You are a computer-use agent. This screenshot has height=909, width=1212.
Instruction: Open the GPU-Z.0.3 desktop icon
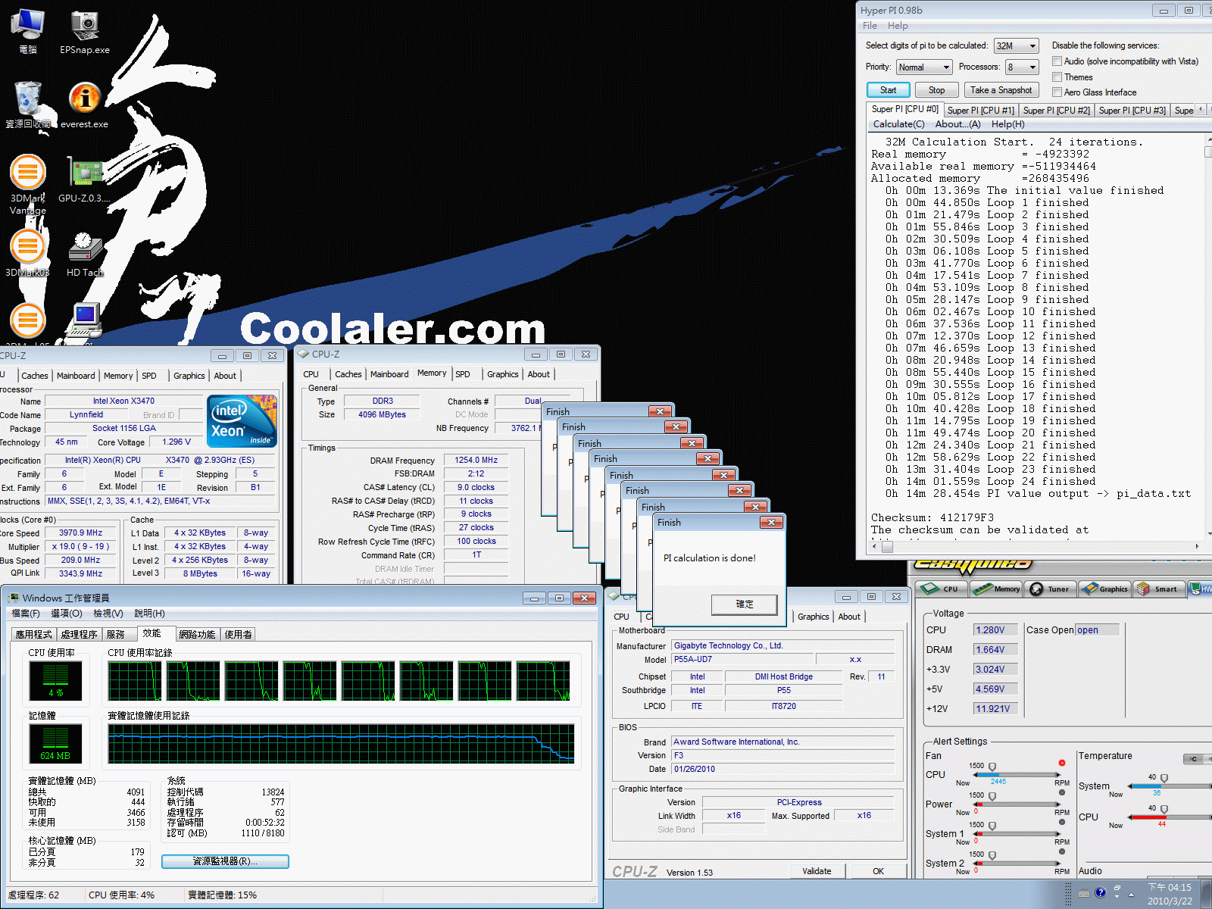click(x=85, y=180)
